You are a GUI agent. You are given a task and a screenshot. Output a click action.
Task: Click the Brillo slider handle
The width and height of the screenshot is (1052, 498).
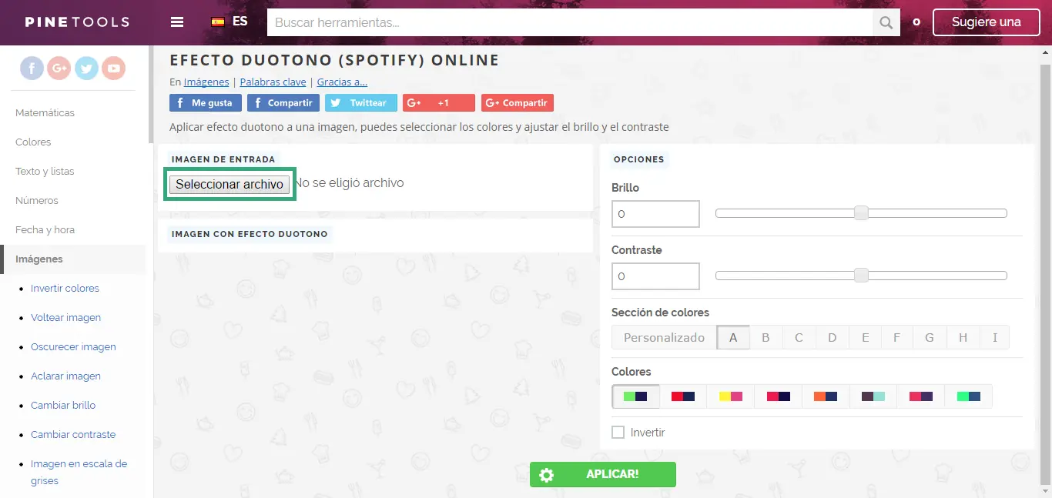coord(862,213)
